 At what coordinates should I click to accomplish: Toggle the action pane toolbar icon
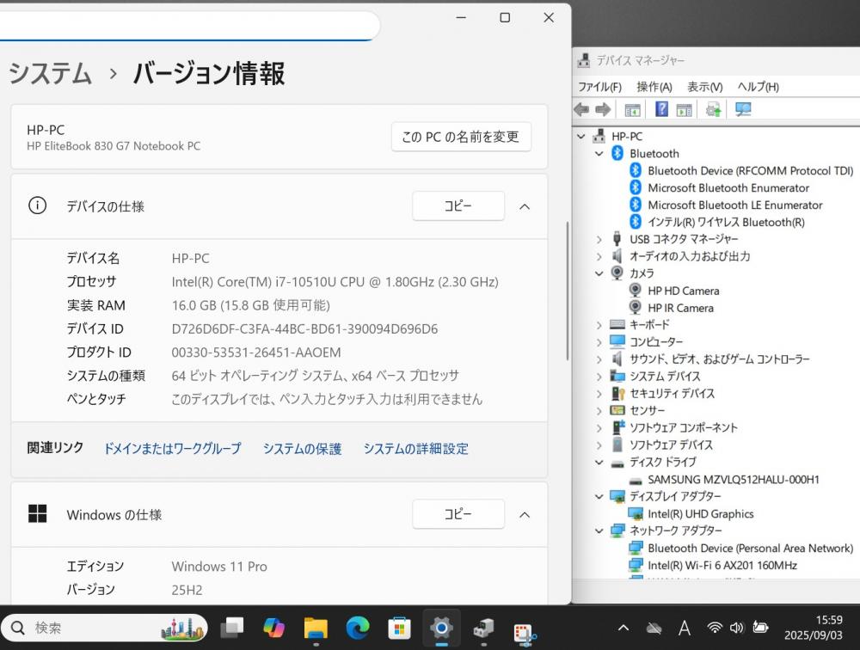(x=684, y=110)
